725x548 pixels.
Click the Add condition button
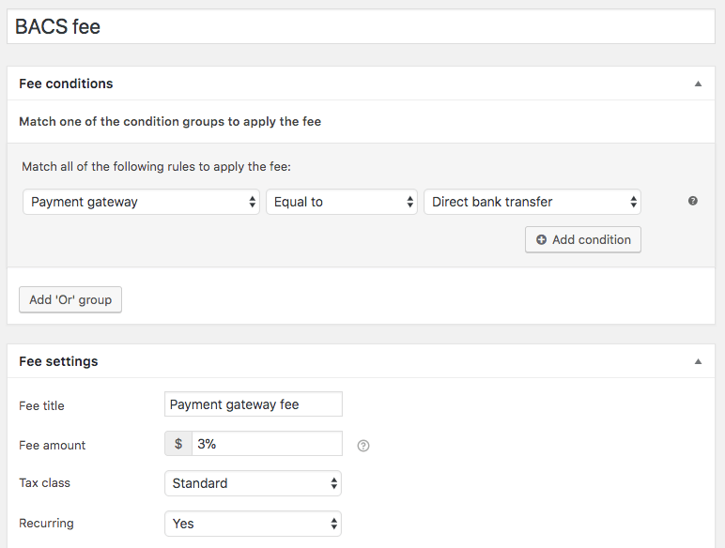(583, 240)
